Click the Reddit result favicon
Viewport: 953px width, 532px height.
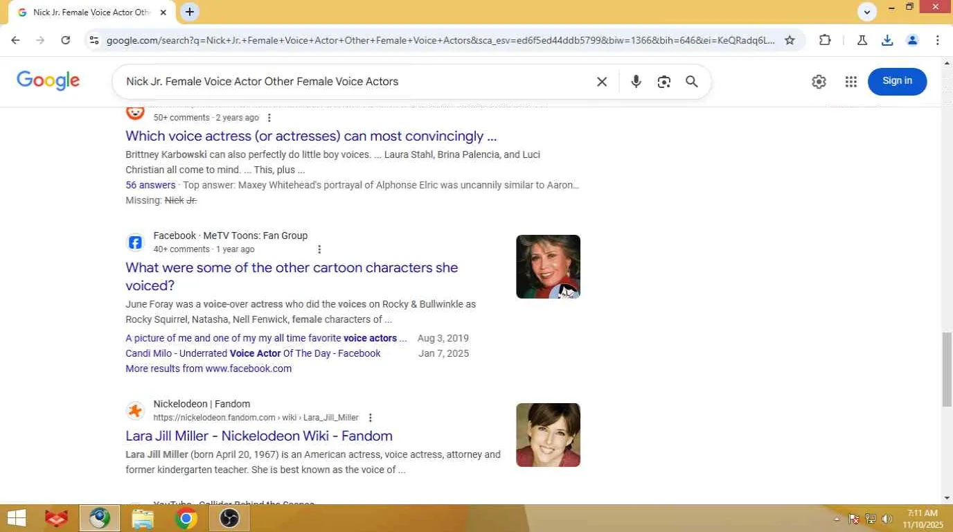click(x=135, y=112)
